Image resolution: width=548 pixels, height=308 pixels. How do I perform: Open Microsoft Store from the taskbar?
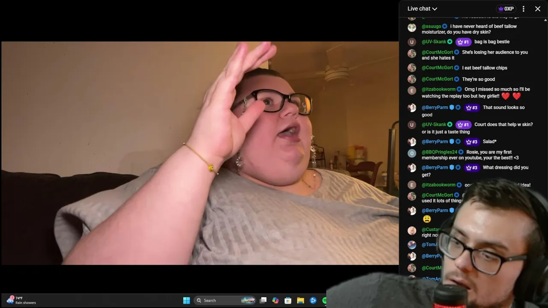[288, 300]
